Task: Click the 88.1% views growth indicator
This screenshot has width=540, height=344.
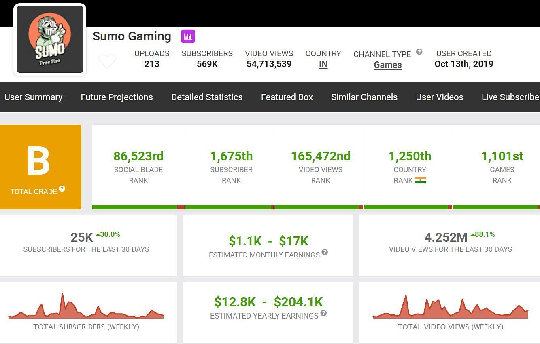Action: coord(483,234)
